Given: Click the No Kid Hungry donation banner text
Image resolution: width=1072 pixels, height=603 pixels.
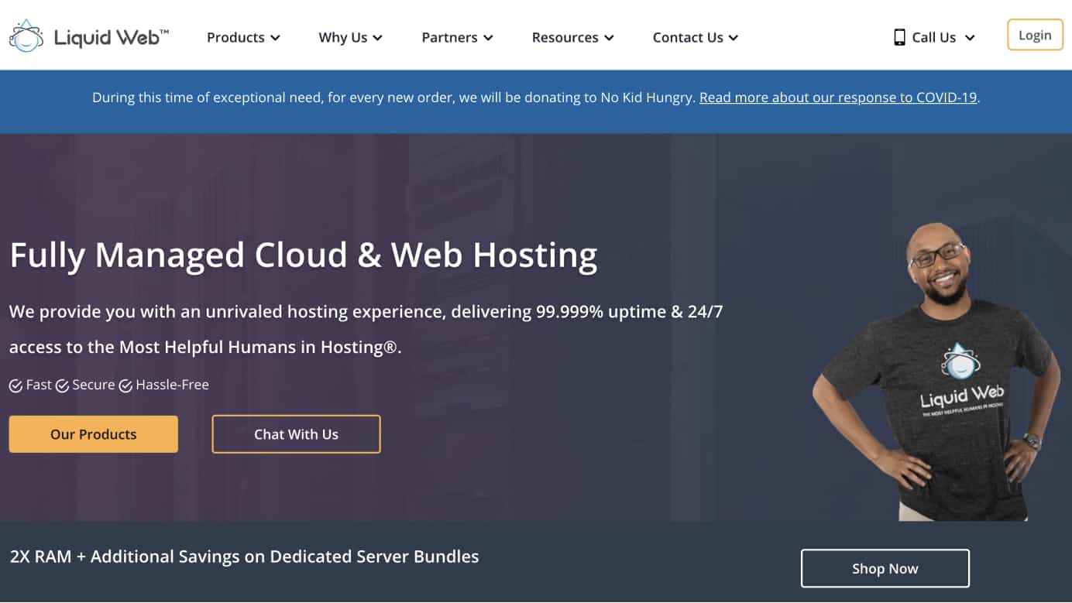Looking at the screenshot, I should [x=536, y=98].
